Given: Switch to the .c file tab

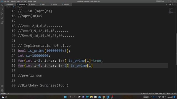Looking at the screenshot, I should tap(43, 4).
